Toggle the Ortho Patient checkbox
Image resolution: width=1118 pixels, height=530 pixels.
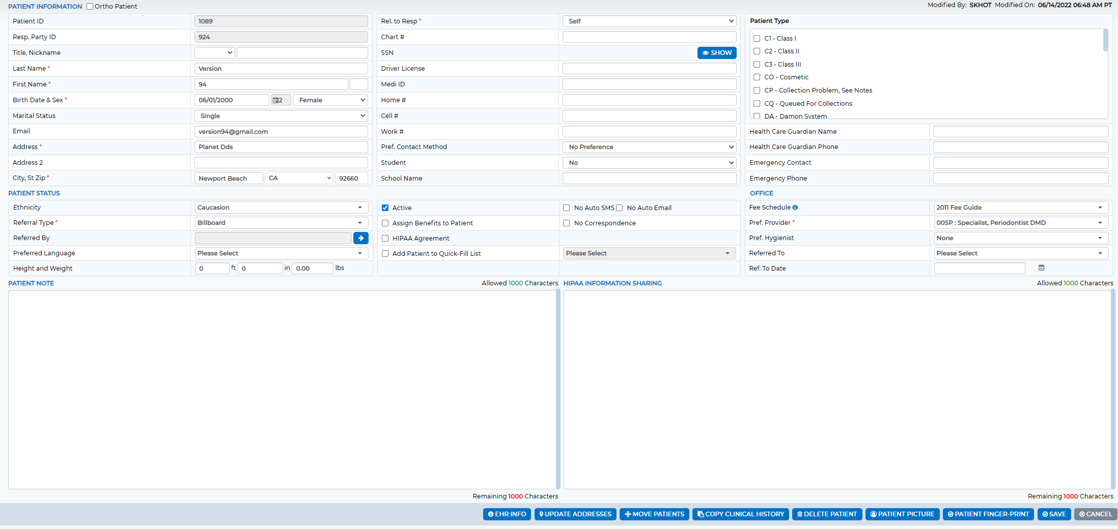90,7
